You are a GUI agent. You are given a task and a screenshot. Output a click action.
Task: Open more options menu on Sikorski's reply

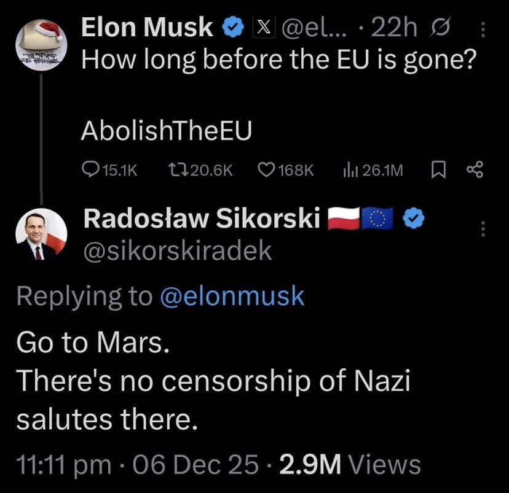point(483,229)
